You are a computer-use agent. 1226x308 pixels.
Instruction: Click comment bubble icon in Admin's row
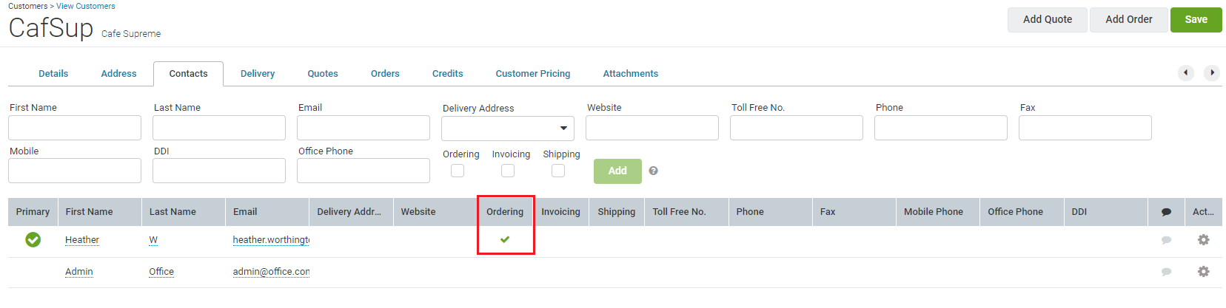1166,272
